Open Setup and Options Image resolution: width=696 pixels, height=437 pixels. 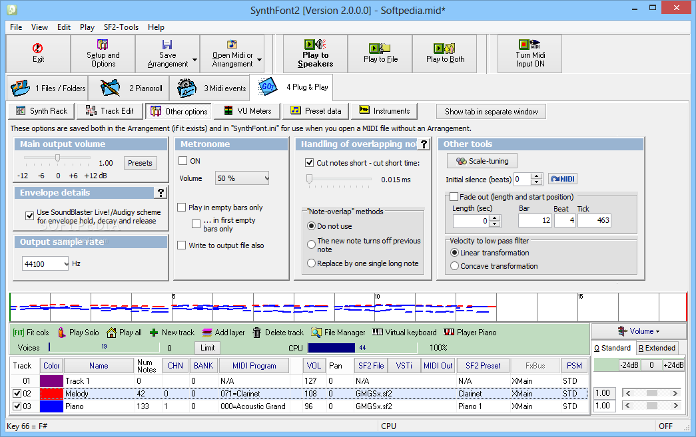(103, 54)
